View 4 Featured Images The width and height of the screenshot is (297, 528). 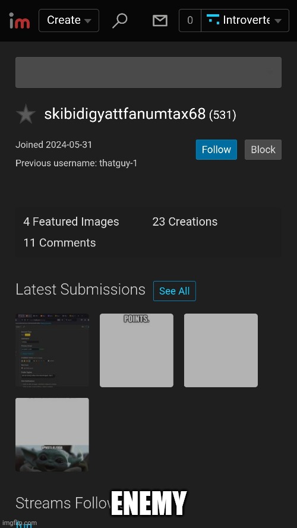71,222
